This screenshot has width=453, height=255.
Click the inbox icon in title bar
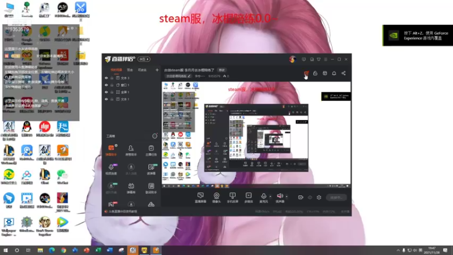[x=312, y=59]
